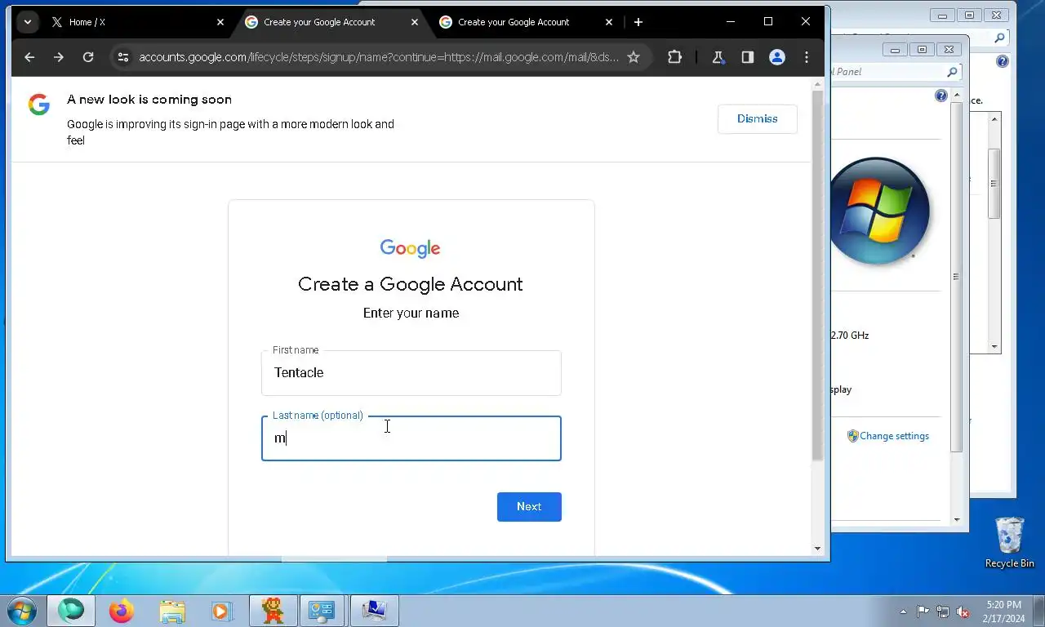Click Chrome page scroll up arrow

click(x=818, y=84)
